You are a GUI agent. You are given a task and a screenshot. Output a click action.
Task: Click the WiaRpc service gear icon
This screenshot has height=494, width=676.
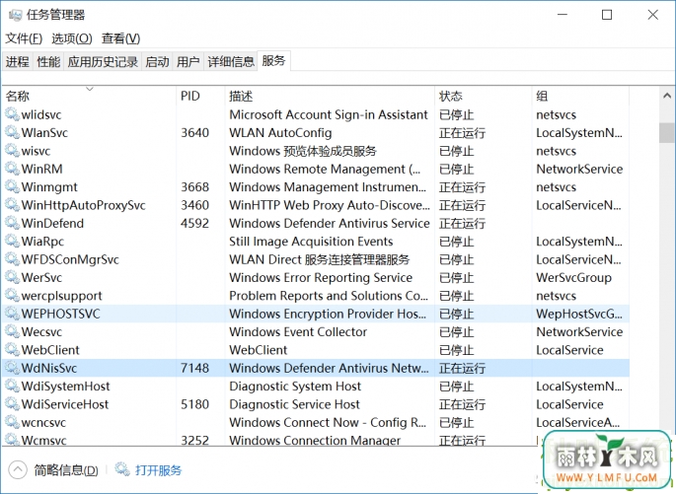12,242
